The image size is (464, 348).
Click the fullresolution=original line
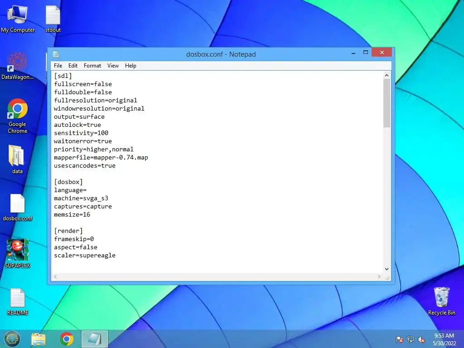(x=96, y=100)
